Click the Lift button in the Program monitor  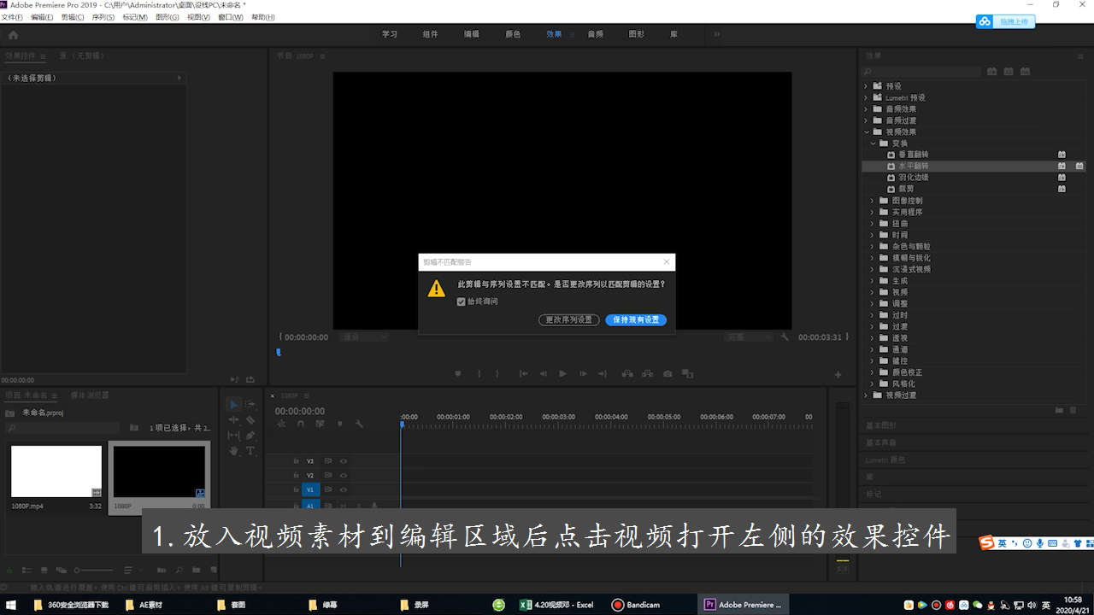pos(627,373)
